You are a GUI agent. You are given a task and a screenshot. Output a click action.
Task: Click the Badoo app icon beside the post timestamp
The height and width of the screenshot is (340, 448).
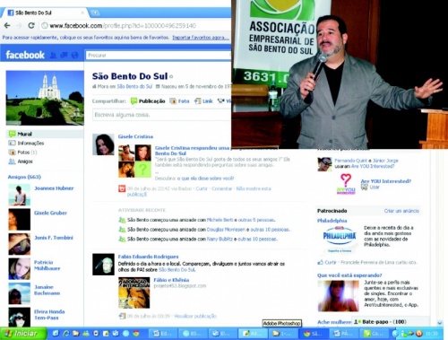click(x=122, y=188)
